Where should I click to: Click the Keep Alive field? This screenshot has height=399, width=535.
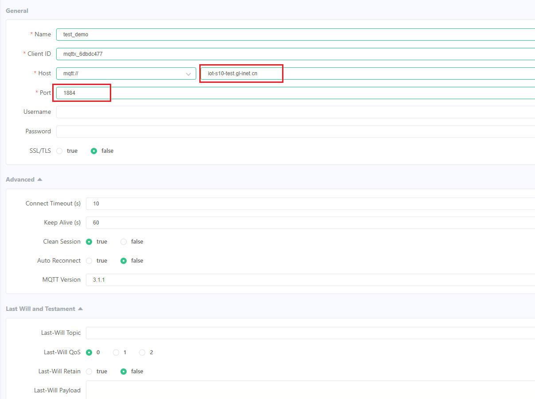click(310, 223)
